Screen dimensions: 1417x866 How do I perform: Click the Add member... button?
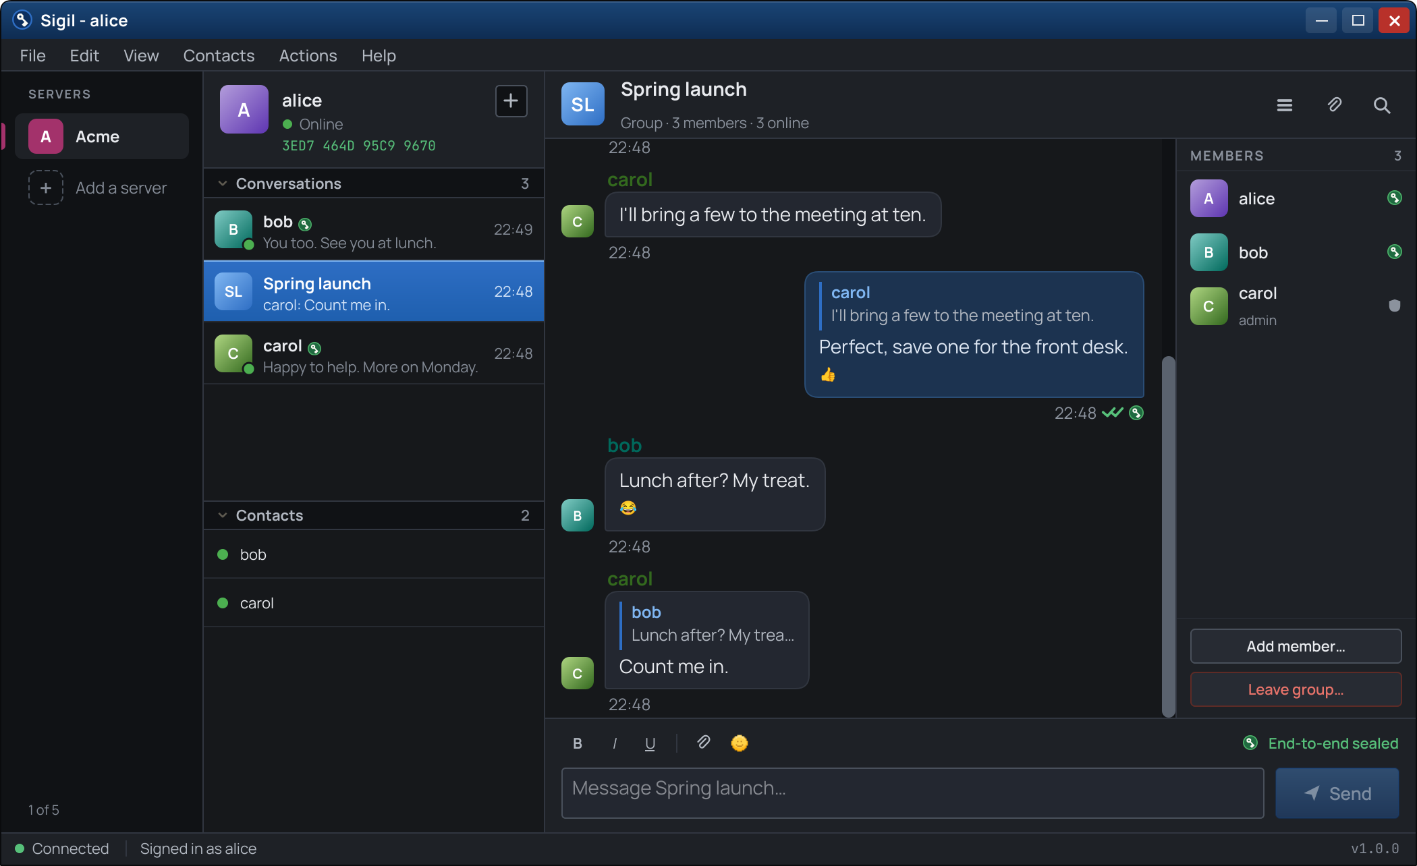pyautogui.click(x=1296, y=646)
